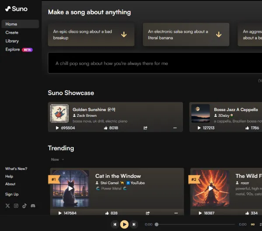This screenshot has width=262, height=231.
Task: Open Golden Sunshine cover thumbnail
Action: pyautogui.click(x=59, y=113)
